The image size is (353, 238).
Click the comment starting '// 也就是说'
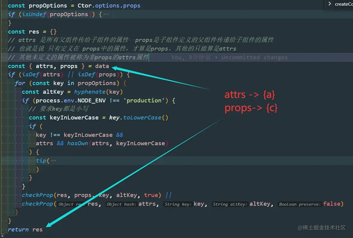click(122, 49)
